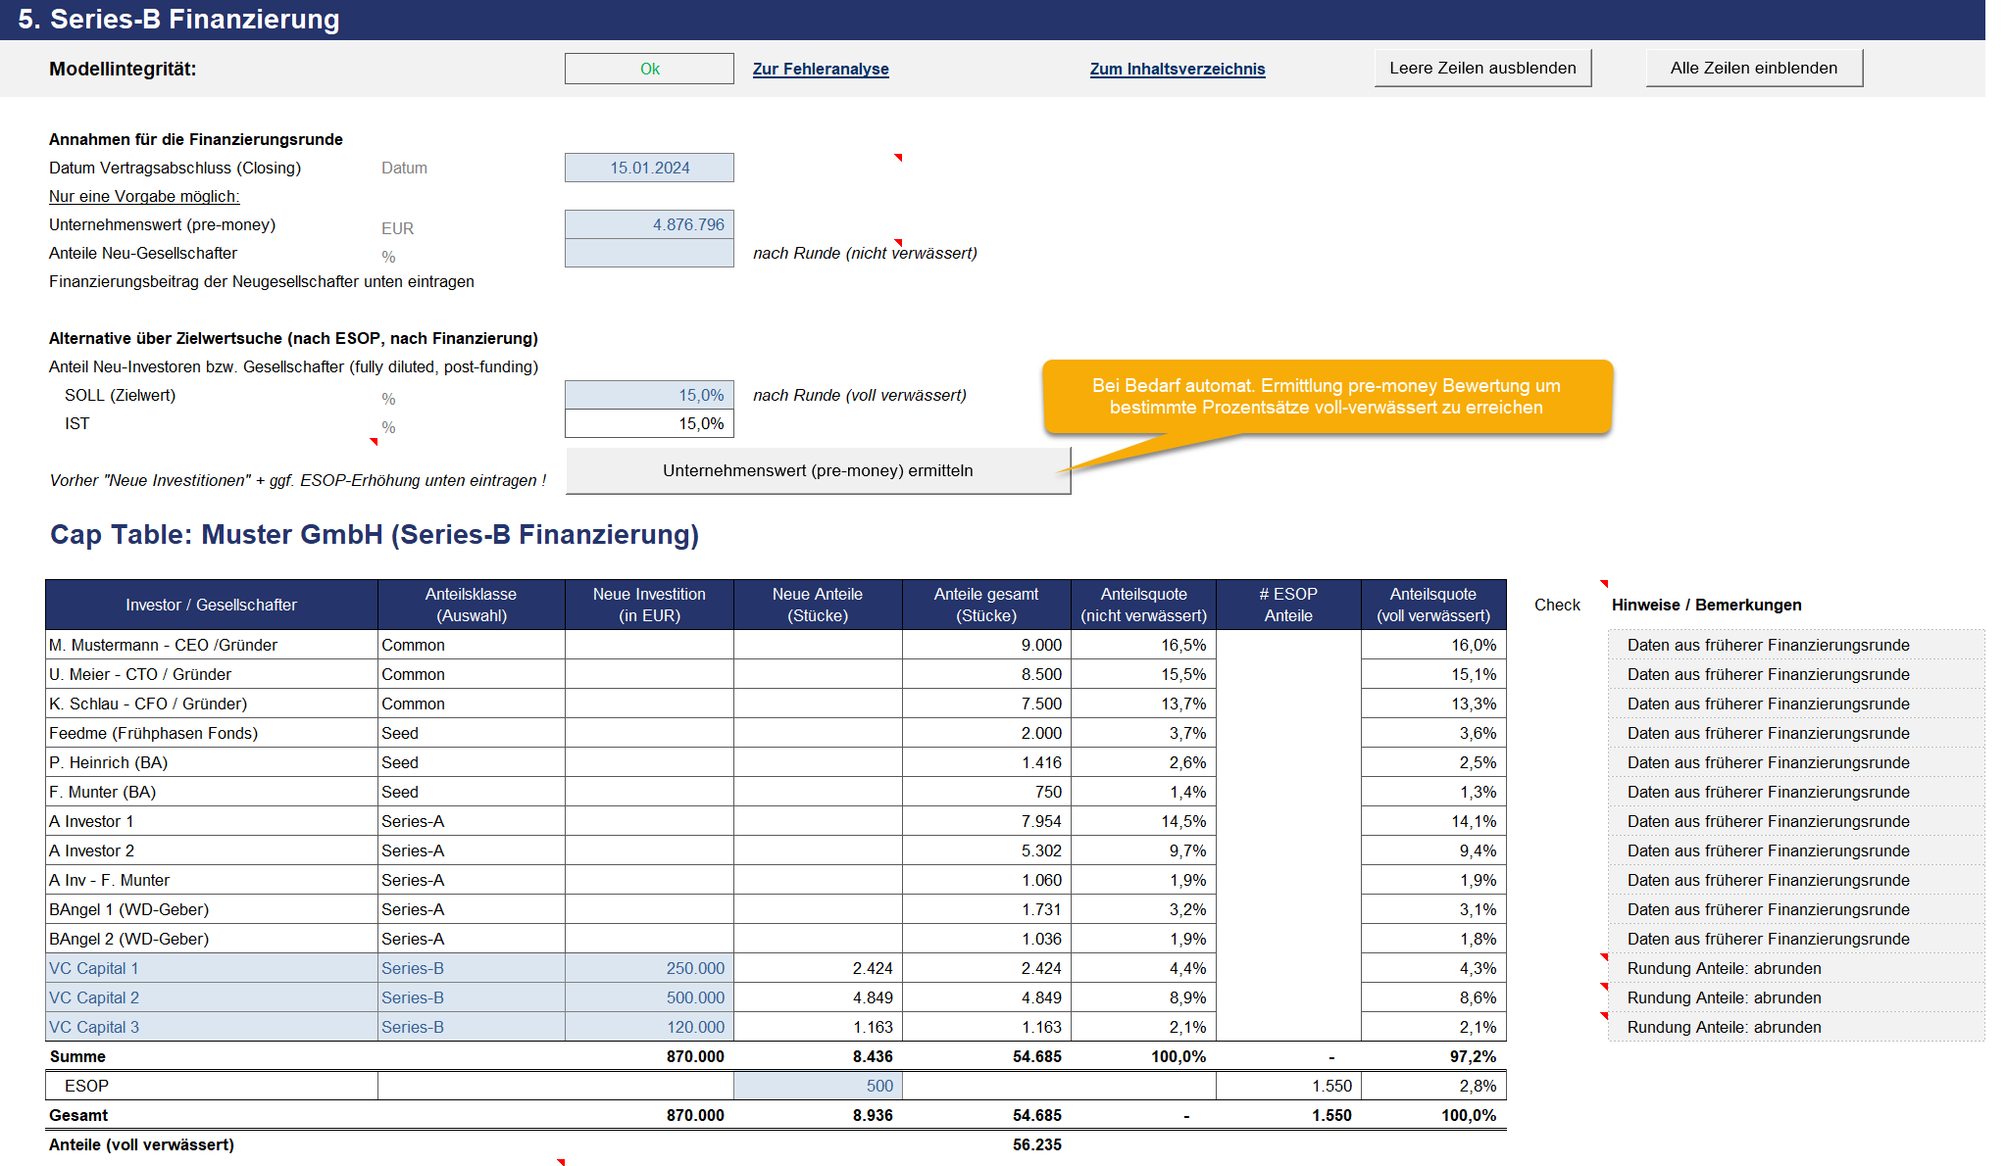Click empty Anteile Neu-Gesellschafter input cell

[x=649, y=253]
